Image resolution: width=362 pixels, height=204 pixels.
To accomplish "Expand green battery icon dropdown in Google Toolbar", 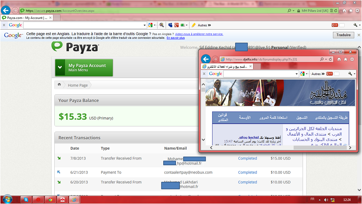I will coord(186,25).
